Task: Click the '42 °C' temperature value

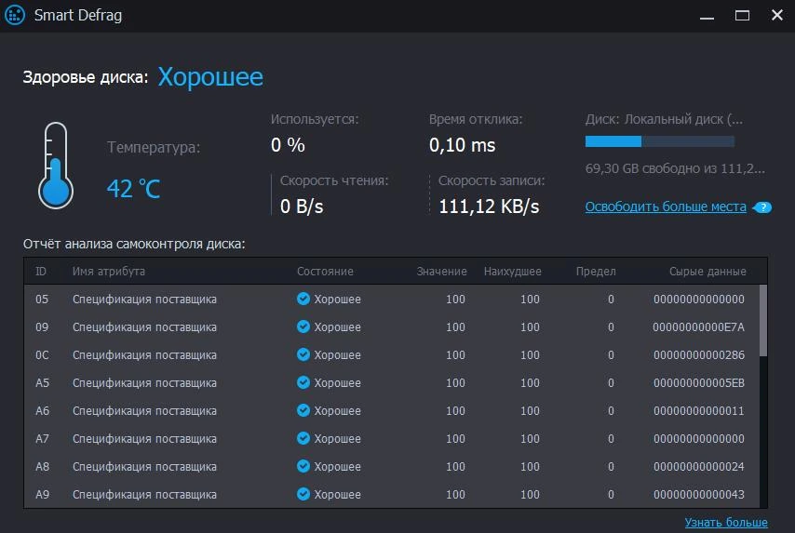Action: click(134, 189)
